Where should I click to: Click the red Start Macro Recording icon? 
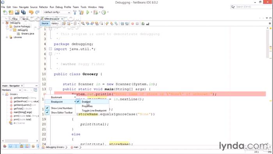click(133, 23)
